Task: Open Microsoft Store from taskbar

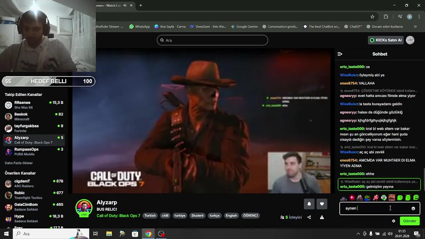Action: point(135,234)
